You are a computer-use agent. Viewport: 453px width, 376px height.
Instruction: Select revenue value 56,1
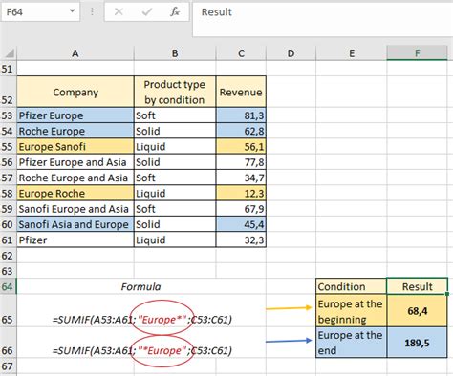click(x=241, y=147)
